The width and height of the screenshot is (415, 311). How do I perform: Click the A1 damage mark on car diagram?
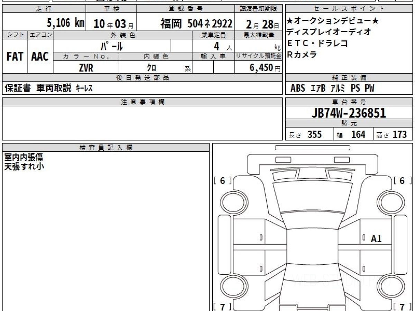(x=376, y=239)
